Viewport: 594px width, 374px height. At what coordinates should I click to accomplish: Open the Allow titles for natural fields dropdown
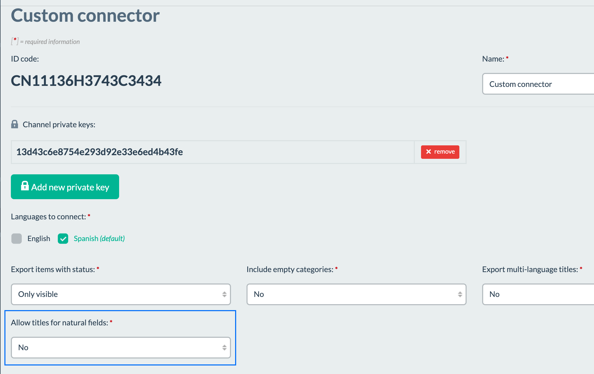click(121, 348)
